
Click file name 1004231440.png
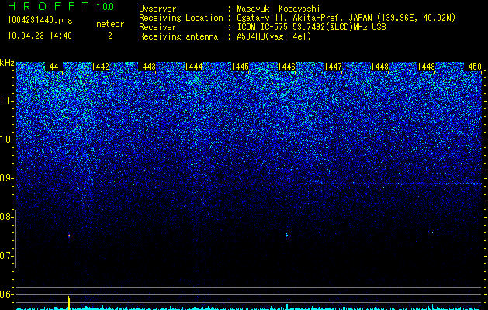[40, 20]
